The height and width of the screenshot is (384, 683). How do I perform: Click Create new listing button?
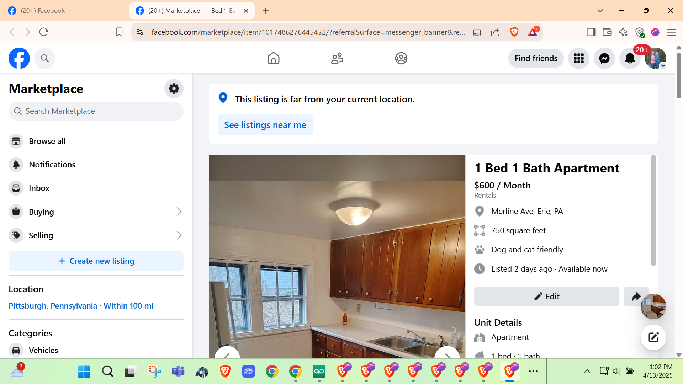click(96, 261)
